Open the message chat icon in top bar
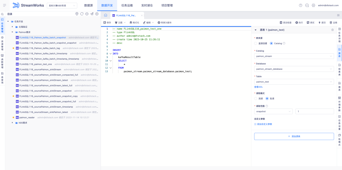The width and height of the screenshot is (342, 170). tap(307, 5)
